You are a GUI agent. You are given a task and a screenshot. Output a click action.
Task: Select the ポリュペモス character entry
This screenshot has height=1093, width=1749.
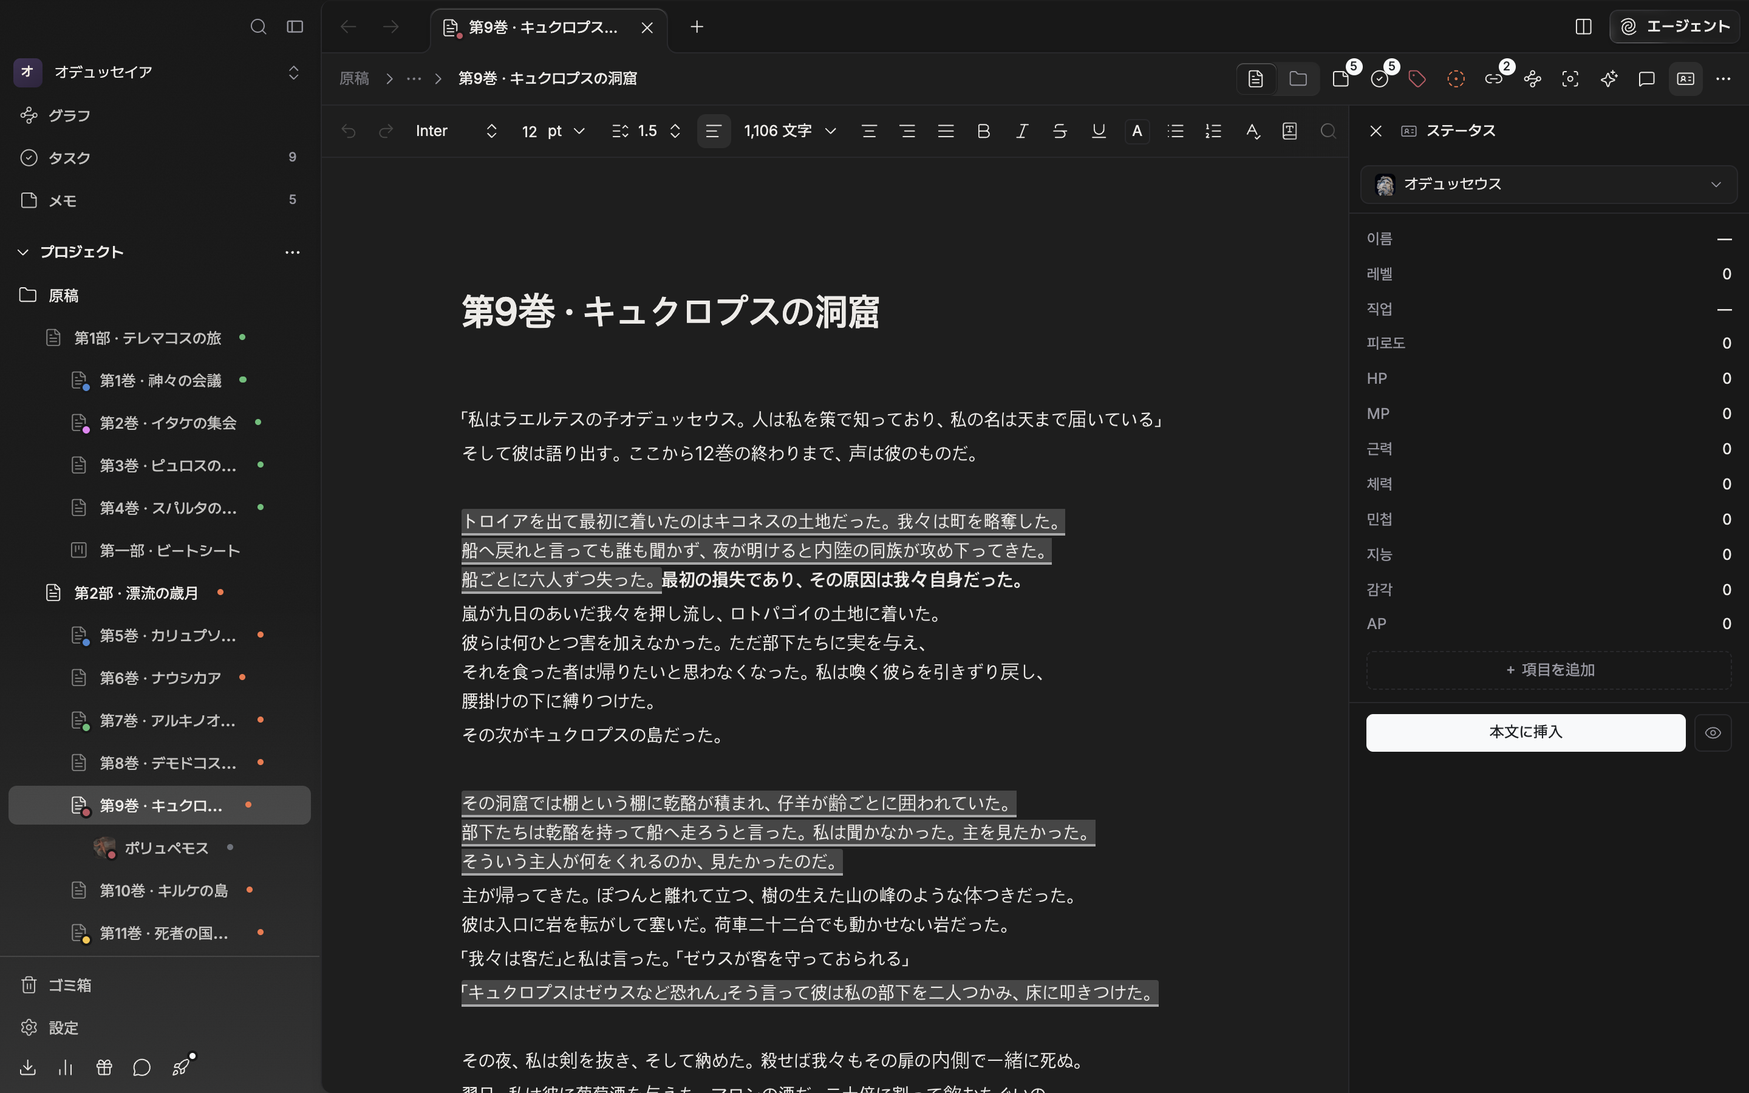click(166, 847)
